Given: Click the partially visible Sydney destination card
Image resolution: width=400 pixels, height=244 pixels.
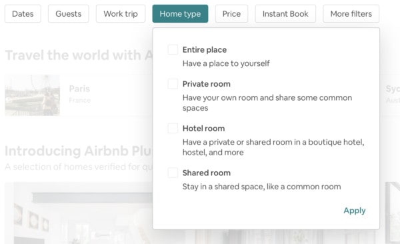Looking at the screenshot, I should pyautogui.click(x=393, y=95).
